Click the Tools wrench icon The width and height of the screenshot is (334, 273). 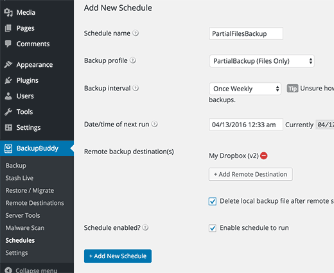(8, 112)
